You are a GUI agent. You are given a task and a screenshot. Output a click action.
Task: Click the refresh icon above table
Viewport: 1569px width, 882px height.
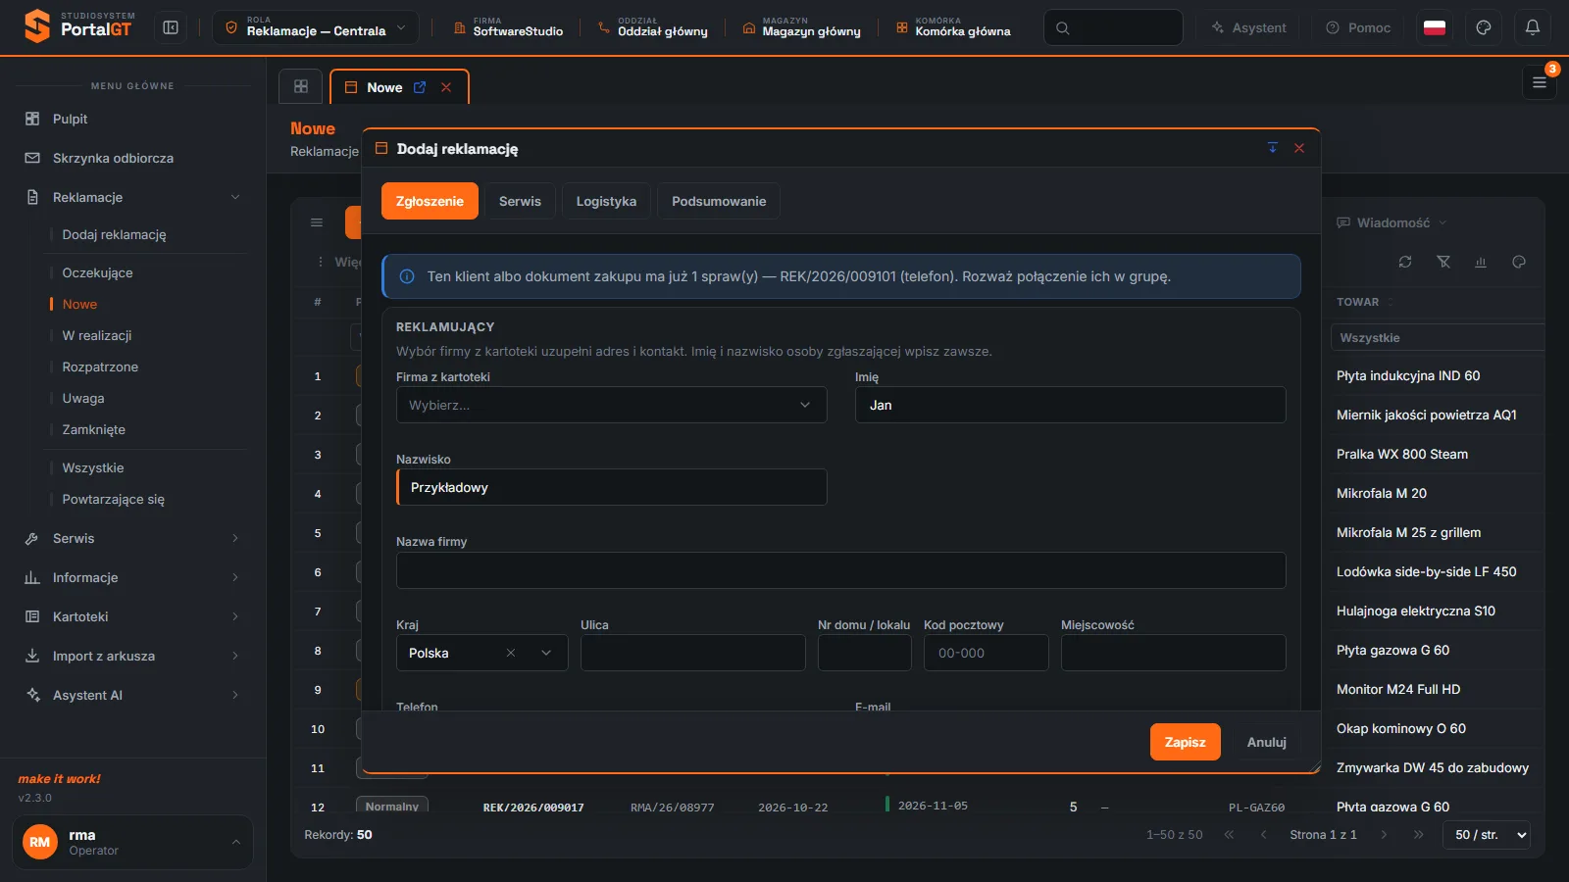pos(1405,262)
